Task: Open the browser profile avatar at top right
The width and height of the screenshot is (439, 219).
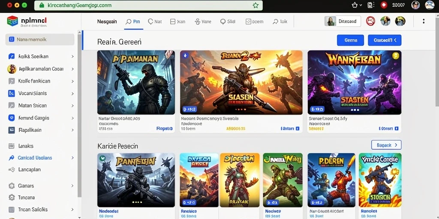Action: click(x=430, y=5)
